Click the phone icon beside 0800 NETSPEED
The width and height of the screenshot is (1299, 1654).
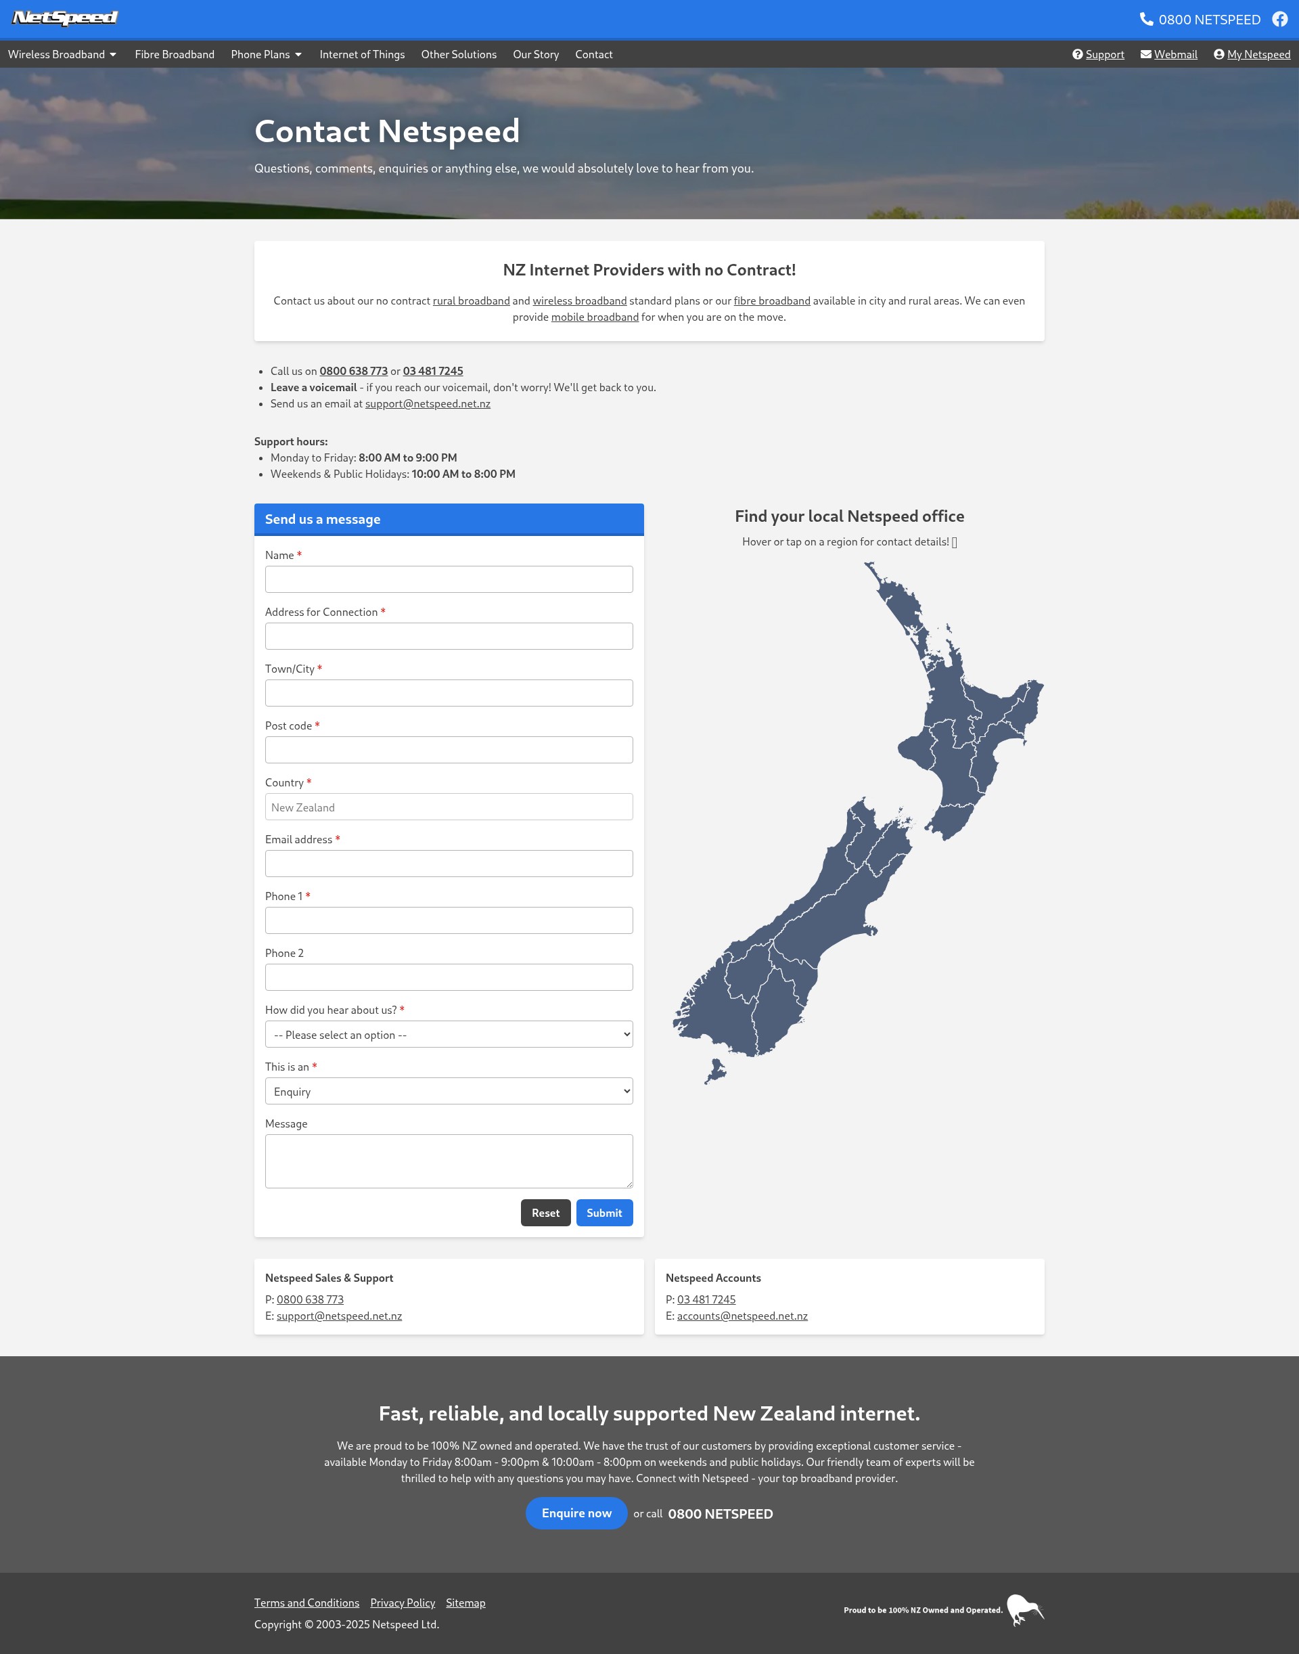point(1146,19)
